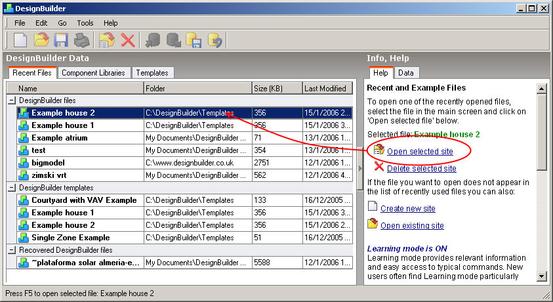Click the yellow database save toolbar icon
Screen dimensions: 553x302
pos(194,40)
